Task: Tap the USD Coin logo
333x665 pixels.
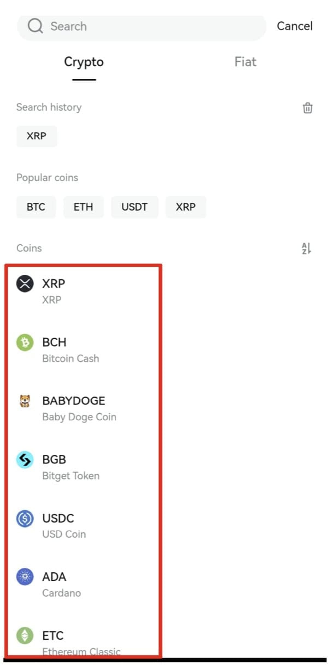Action: pyautogui.click(x=25, y=519)
